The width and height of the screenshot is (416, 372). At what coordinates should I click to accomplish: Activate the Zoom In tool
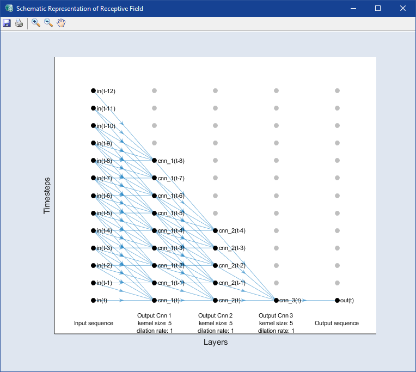coord(35,23)
